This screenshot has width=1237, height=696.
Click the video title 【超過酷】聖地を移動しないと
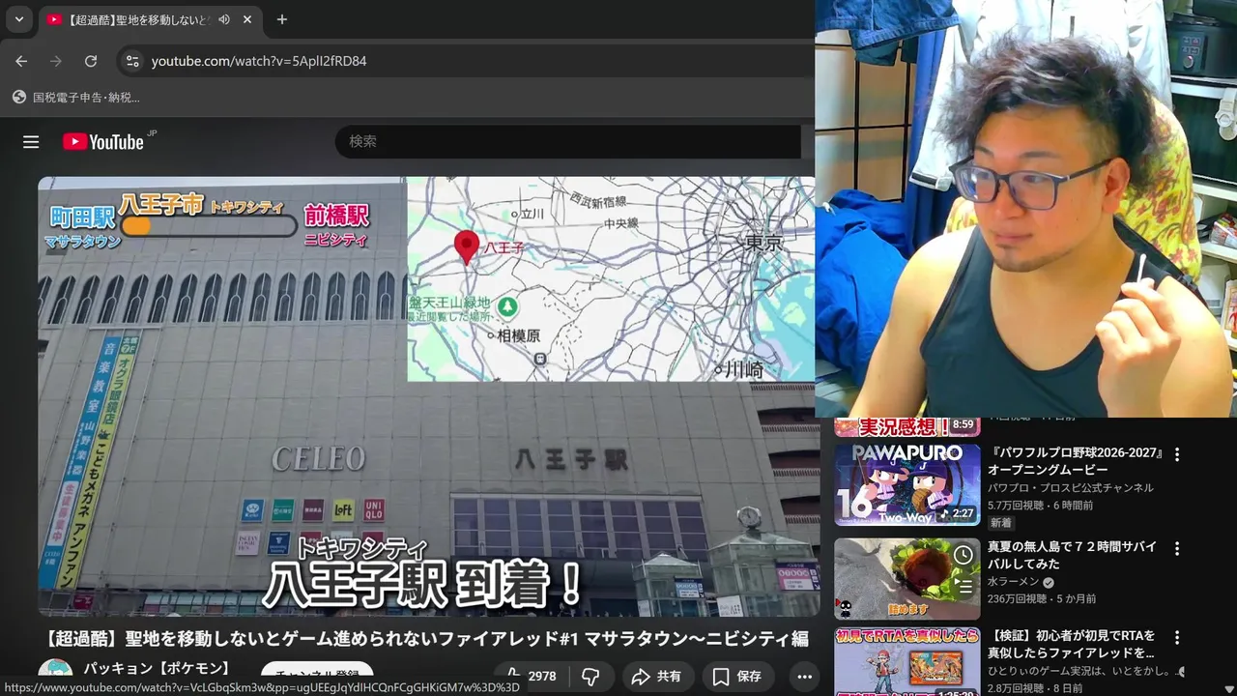tap(426, 639)
